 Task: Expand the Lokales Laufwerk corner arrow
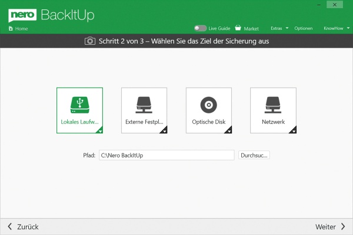click(x=100, y=130)
